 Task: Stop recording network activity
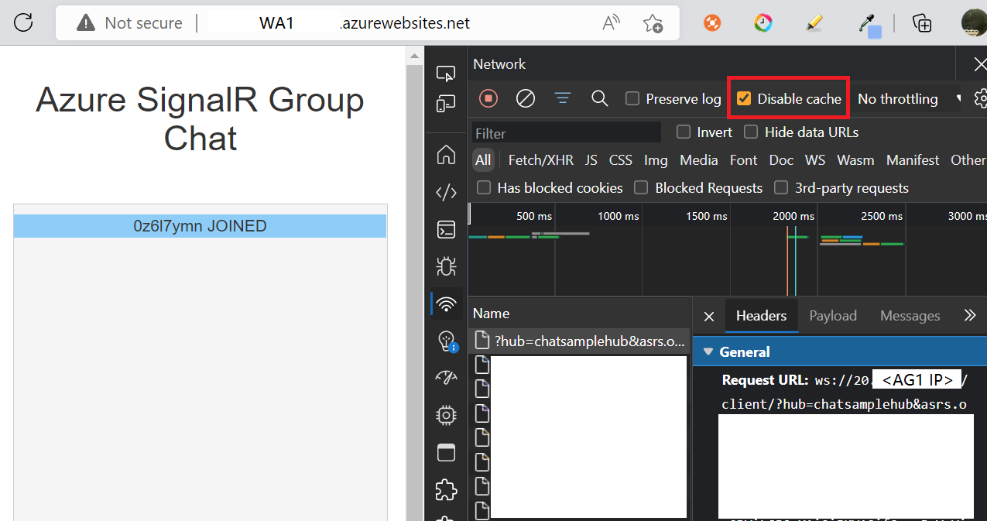pos(488,98)
